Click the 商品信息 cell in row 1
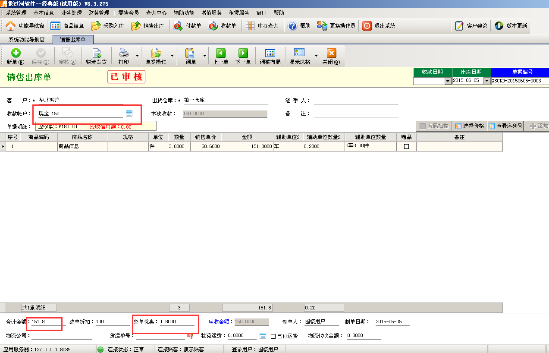Screen dimensions: 549x353 82,146
